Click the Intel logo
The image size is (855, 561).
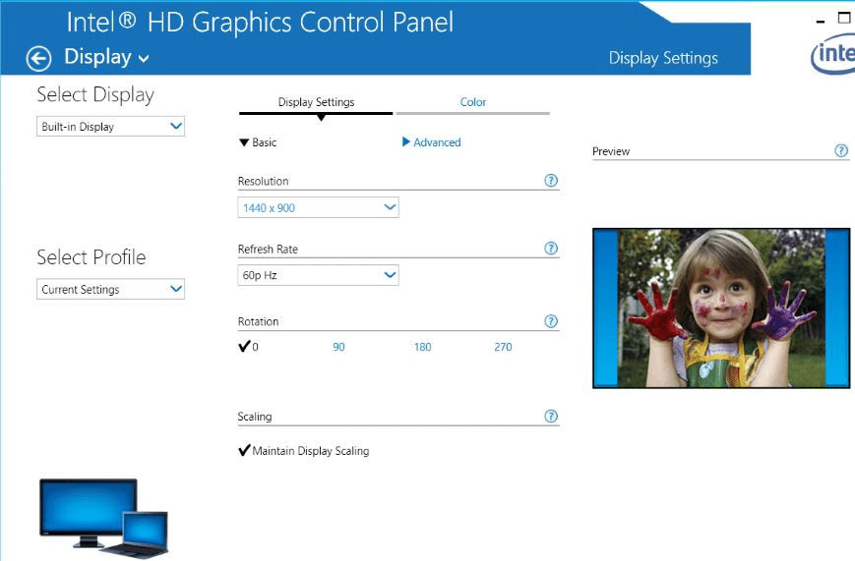[x=832, y=53]
